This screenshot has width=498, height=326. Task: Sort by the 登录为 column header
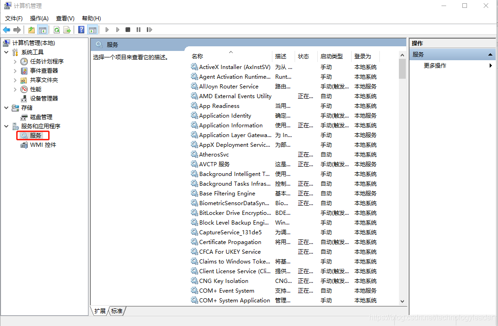(366, 56)
